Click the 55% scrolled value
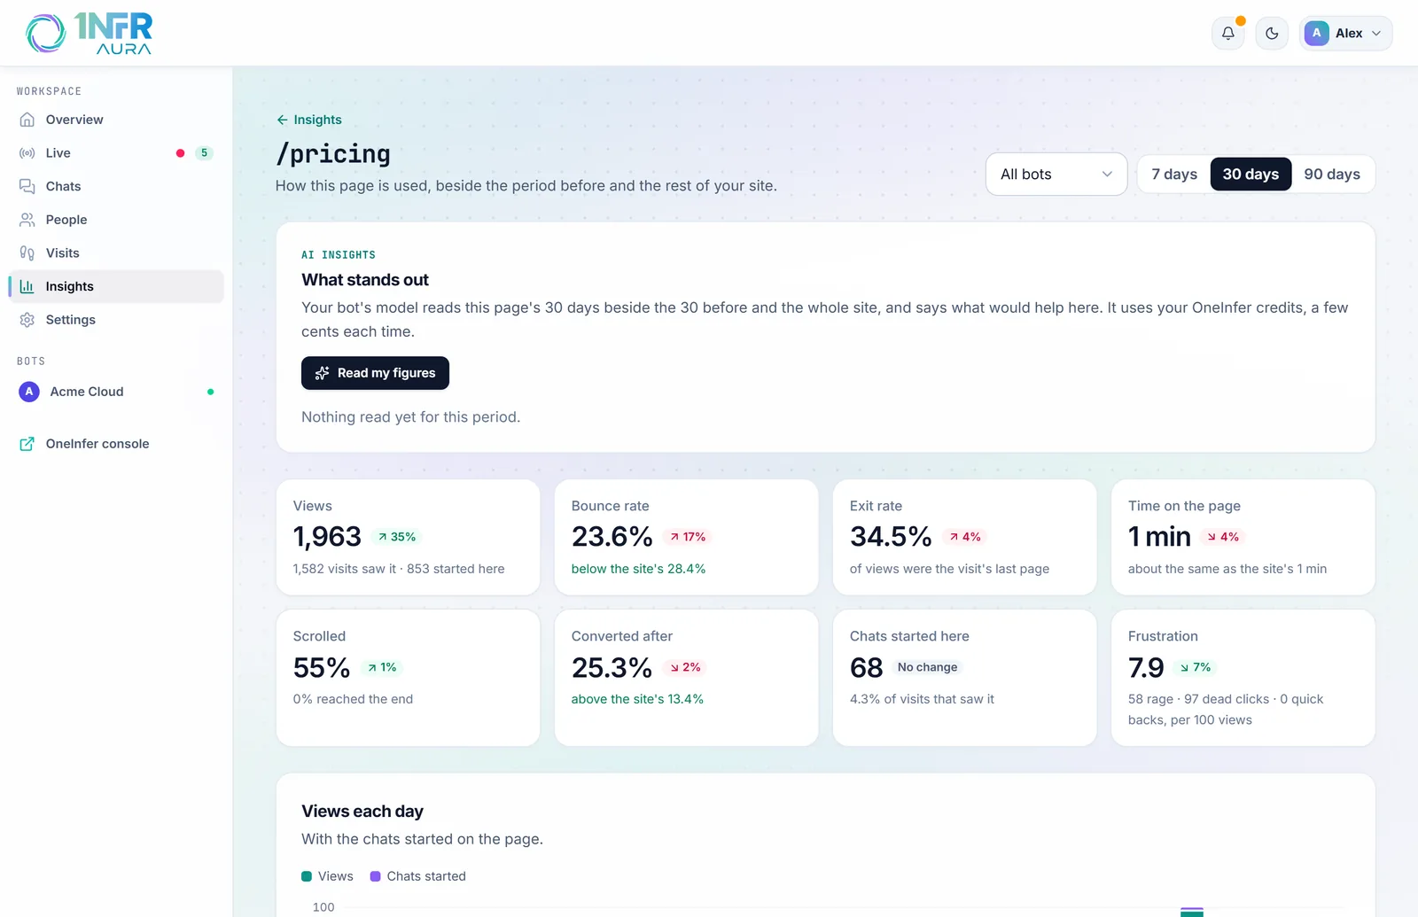Viewport: 1418px width, 917px height. 322,667
